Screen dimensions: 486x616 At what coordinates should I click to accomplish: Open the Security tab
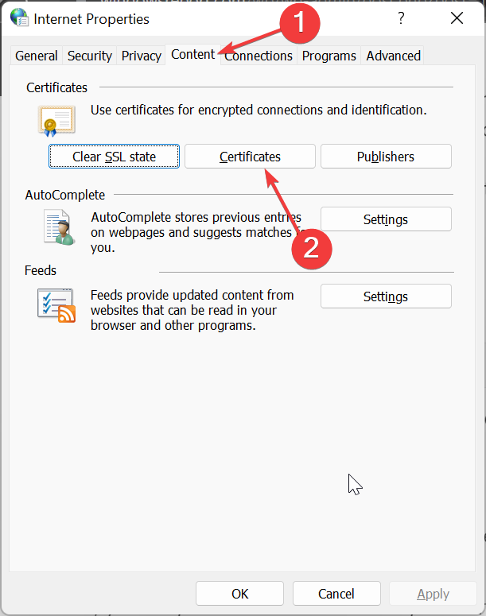click(90, 56)
